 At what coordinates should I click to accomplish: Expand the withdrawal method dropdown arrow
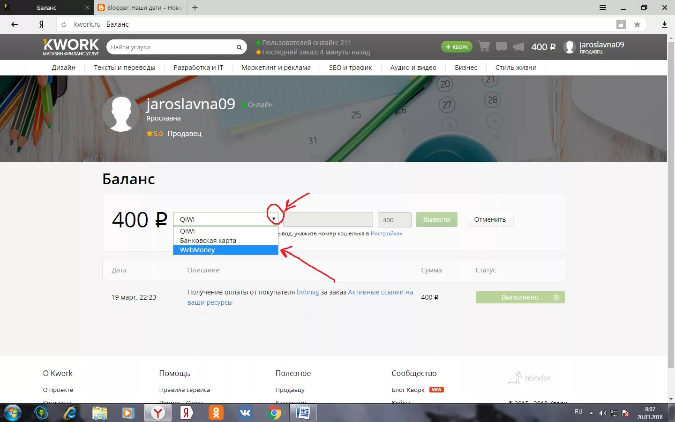(273, 219)
